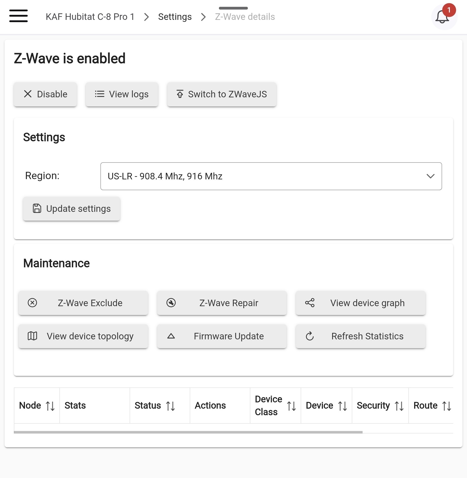This screenshot has height=478, width=467.
Task: Sort table by Node column
Action: (50, 406)
